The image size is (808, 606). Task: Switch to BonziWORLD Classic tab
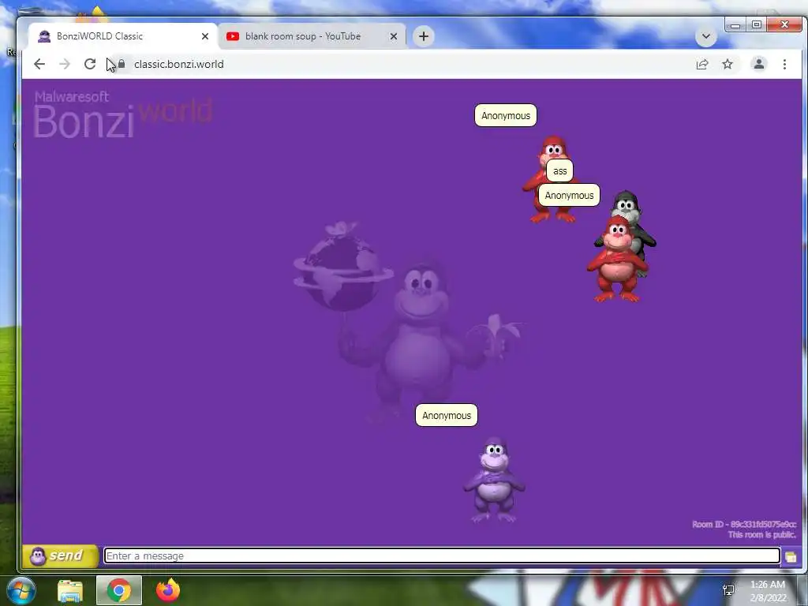tap(124, 36)
